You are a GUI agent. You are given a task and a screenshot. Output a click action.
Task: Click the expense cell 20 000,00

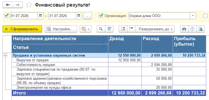click(x=157, y=88)
